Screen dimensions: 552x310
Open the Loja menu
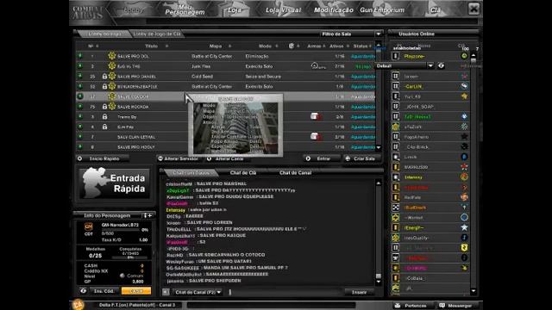tap(234, 10)
